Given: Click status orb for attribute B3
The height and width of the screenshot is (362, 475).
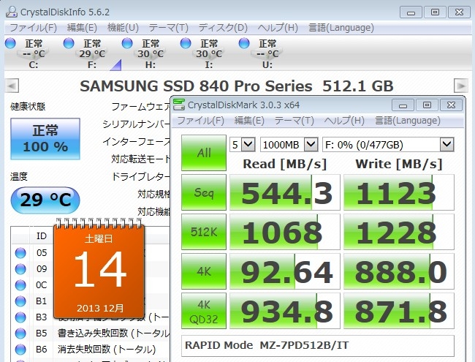Looking at the screenshot, I should 20,317.
